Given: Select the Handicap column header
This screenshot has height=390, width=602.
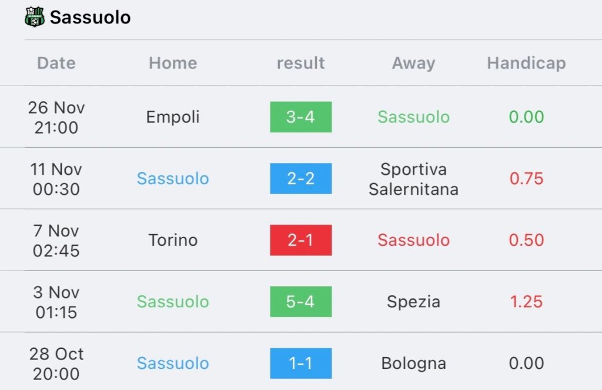Looking at the screenshot, I should point(526,63).
